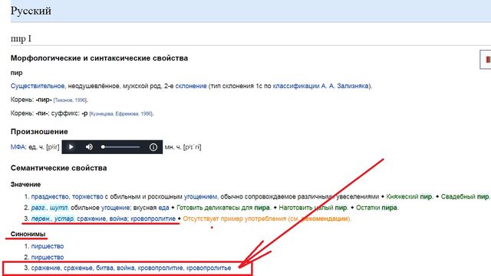491x276 pixels.
Task: Open the празднество link
Action: pos(49,196)
